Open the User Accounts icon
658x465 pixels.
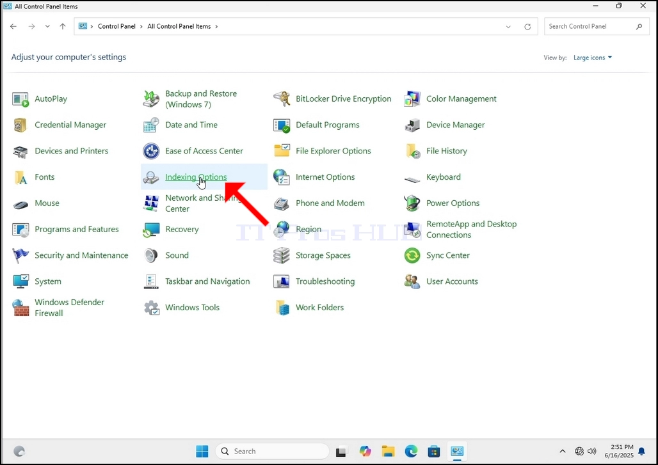[x=412, y=281]
